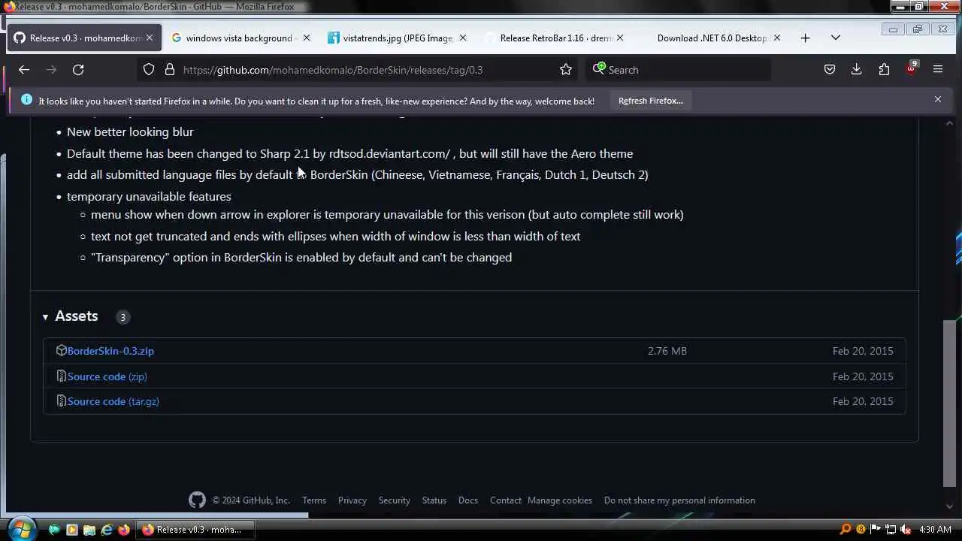Click the 4:30 AM system clock

935,530
